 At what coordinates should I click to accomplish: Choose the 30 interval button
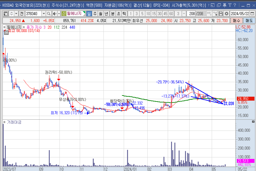[x=160, y=14]
